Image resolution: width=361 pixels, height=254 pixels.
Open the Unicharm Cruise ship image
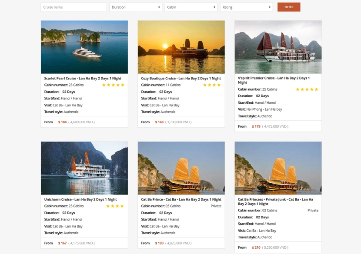pyautogui.click(x=84, y=168)
